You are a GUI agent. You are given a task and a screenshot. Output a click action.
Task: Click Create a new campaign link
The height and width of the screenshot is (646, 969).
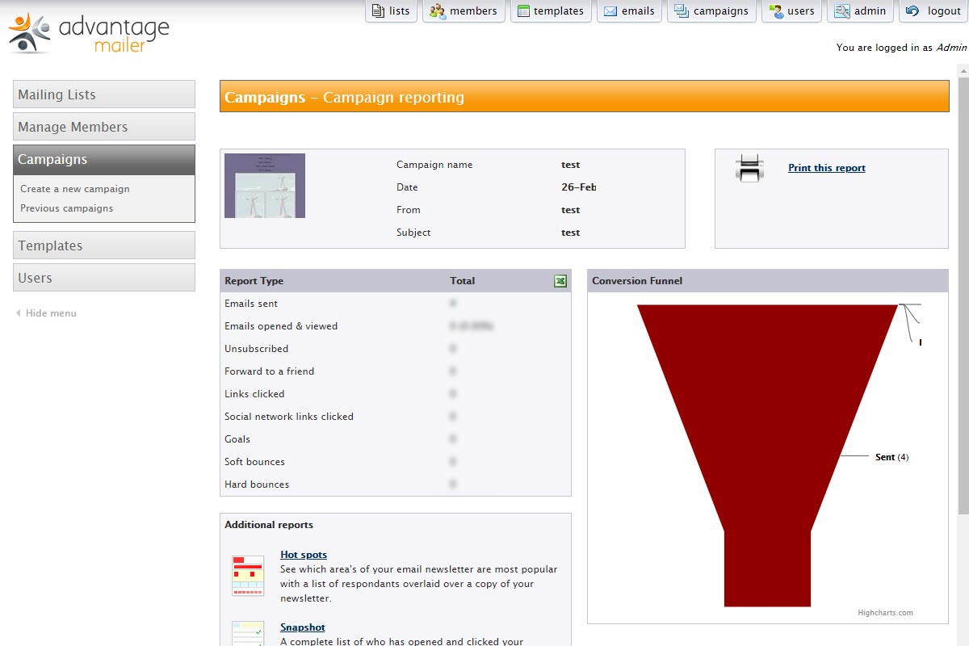click(x=75, y=189)
